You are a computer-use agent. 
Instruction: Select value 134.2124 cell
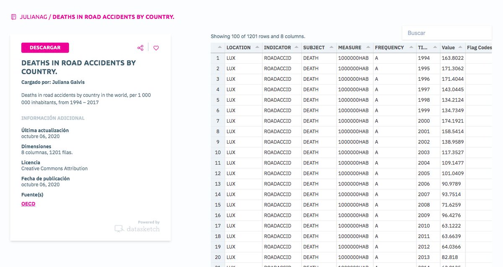pyautogui.click(x=453, y=100)
